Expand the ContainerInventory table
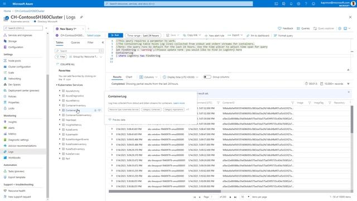Screen dimensions: 357x201 [x=60, y=106]
